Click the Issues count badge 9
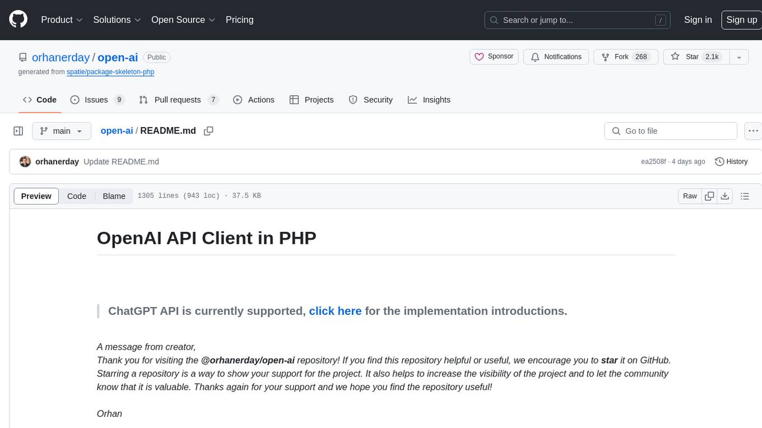Viewport: 762px width, 428px height. point(119,100)
